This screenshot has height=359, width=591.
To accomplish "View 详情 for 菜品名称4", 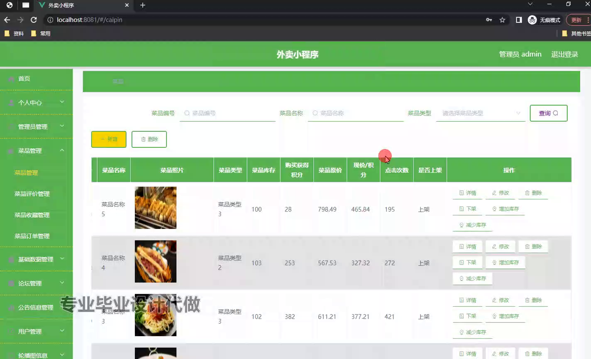I will pos(467,246).
